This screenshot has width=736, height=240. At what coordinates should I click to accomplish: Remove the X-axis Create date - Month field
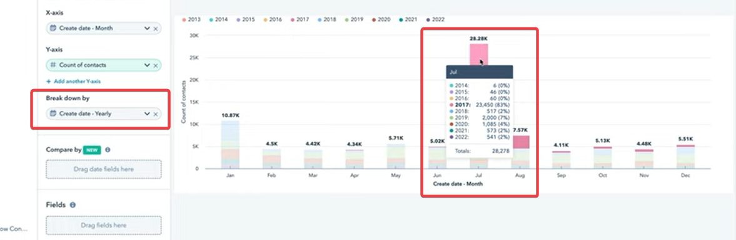point(156,29)
